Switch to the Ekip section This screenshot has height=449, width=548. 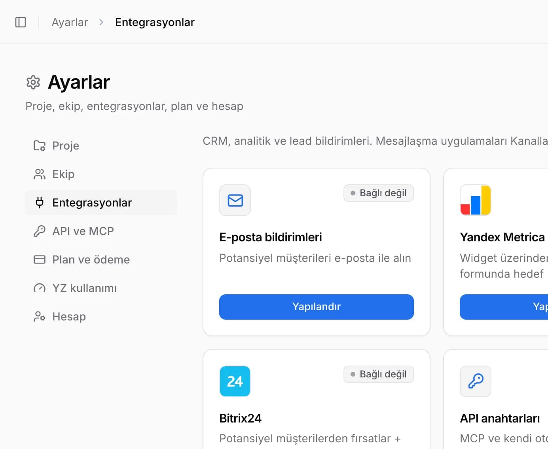pyautogui.click(x=101, y=174)
